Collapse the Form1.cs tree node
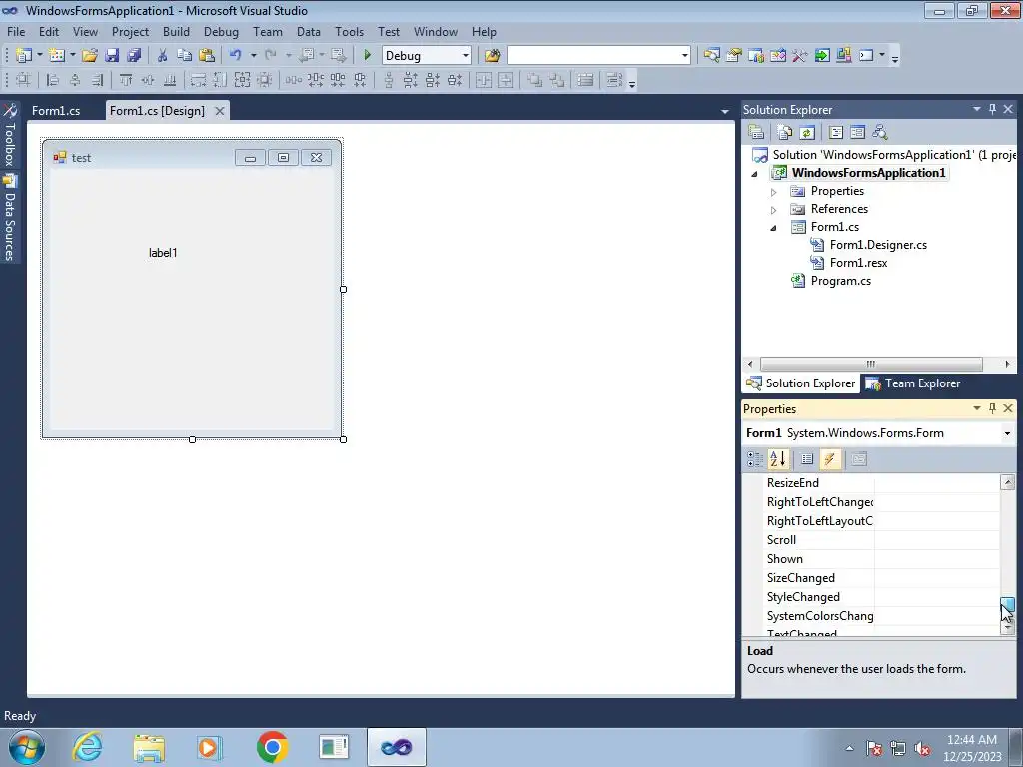The height and width of the screenshot is (767, 1023). (x=774, y=228)
